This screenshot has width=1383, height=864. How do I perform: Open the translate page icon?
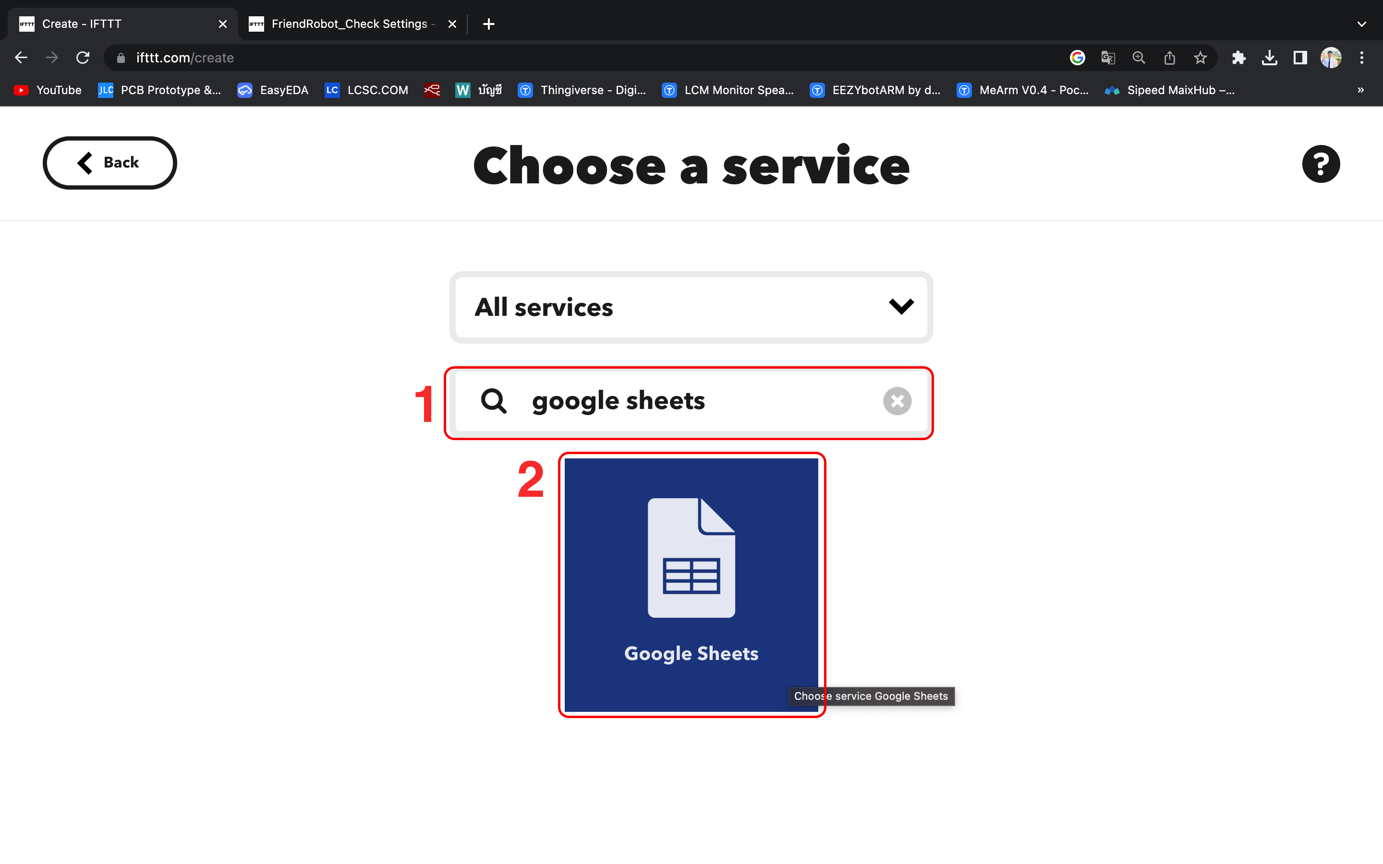(x=1108, y=58)
